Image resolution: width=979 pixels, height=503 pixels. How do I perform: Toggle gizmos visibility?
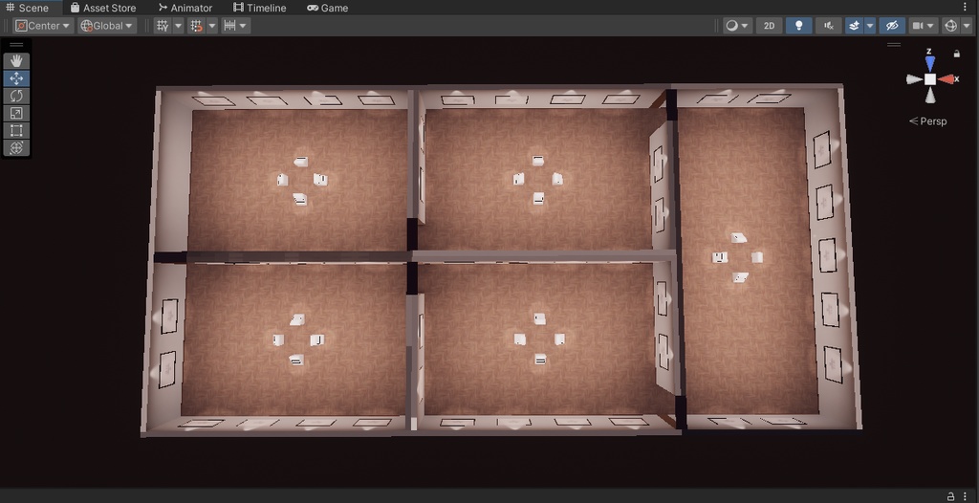951,26
